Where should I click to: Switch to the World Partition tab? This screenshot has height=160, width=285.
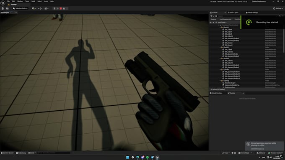pos(216,93)
